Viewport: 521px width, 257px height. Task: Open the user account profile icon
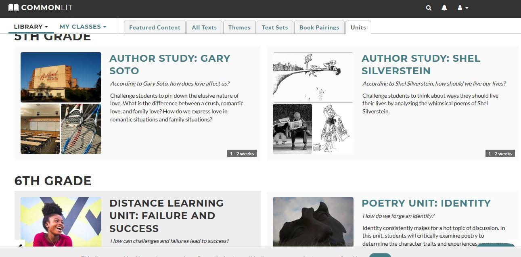tap(460, 8)
